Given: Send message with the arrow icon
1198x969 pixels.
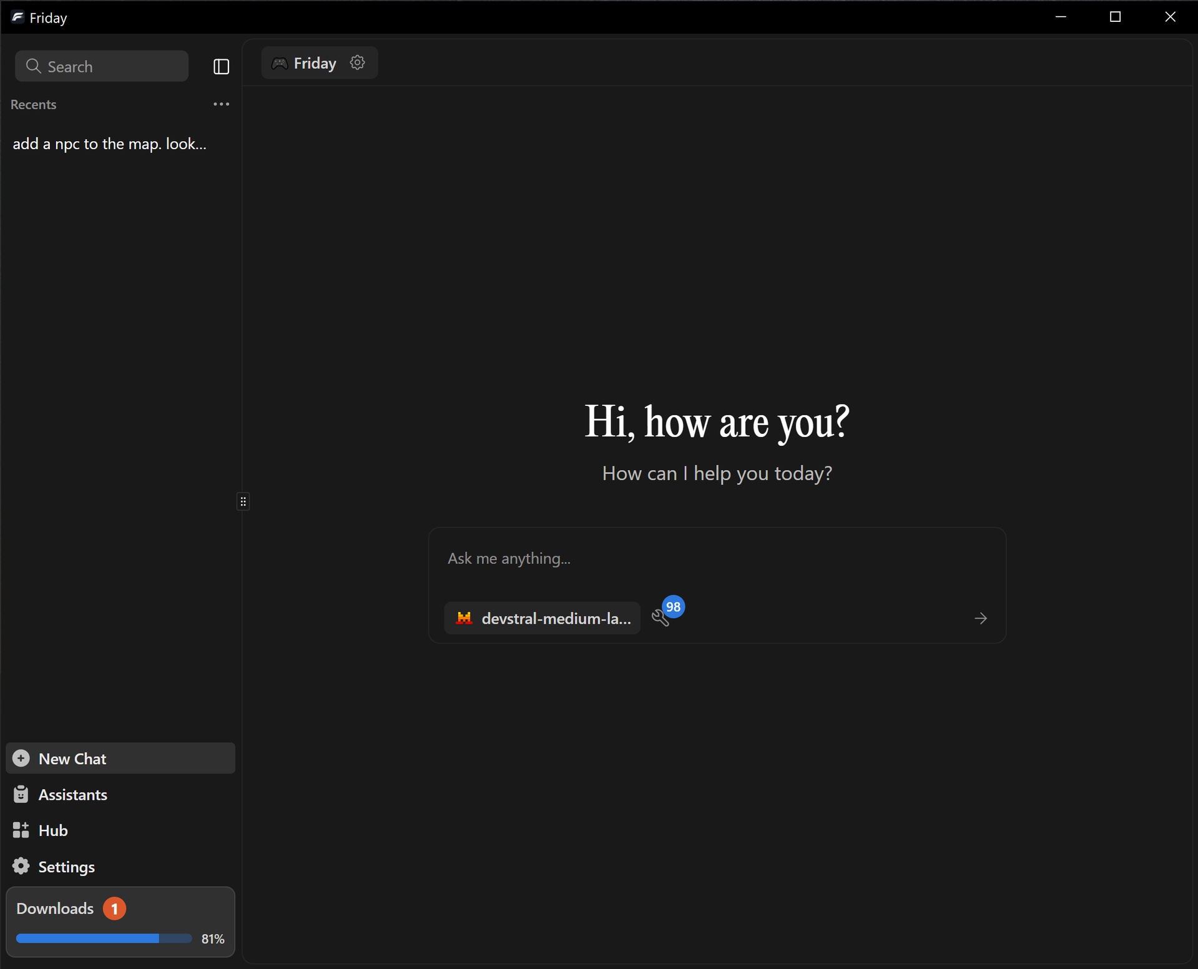Looking at the screenshot, I should point(980,618).
